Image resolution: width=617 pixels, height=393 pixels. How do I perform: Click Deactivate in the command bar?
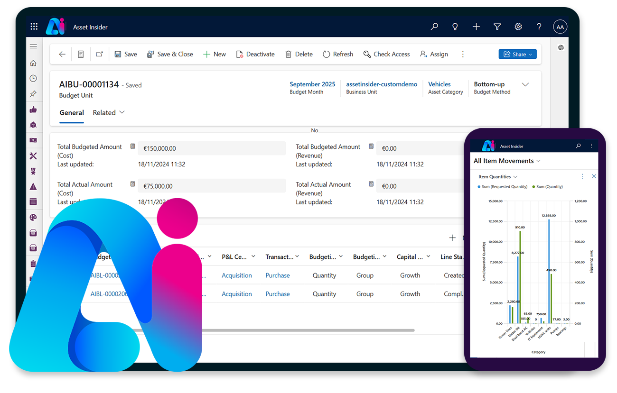(x=255, y=54)
